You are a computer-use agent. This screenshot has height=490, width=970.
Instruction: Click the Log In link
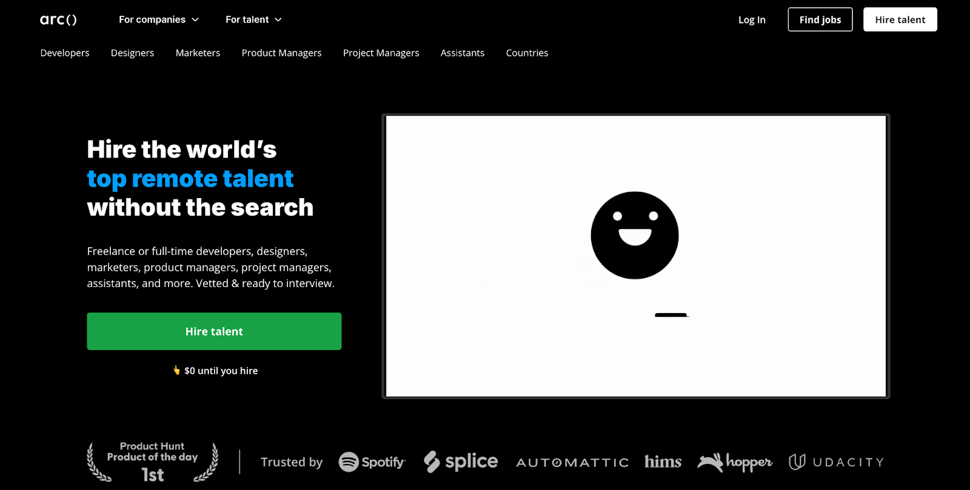[752, 20]
